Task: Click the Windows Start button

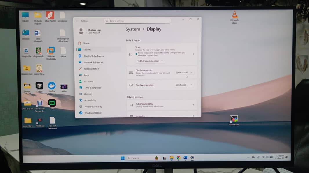Action: coord(123,158)
